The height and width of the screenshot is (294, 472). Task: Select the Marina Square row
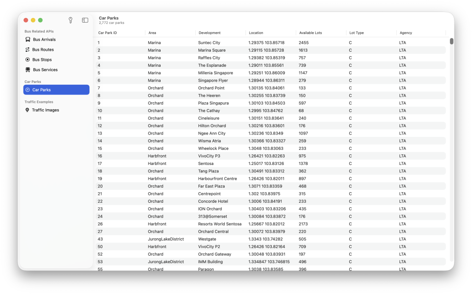(271, 50)
